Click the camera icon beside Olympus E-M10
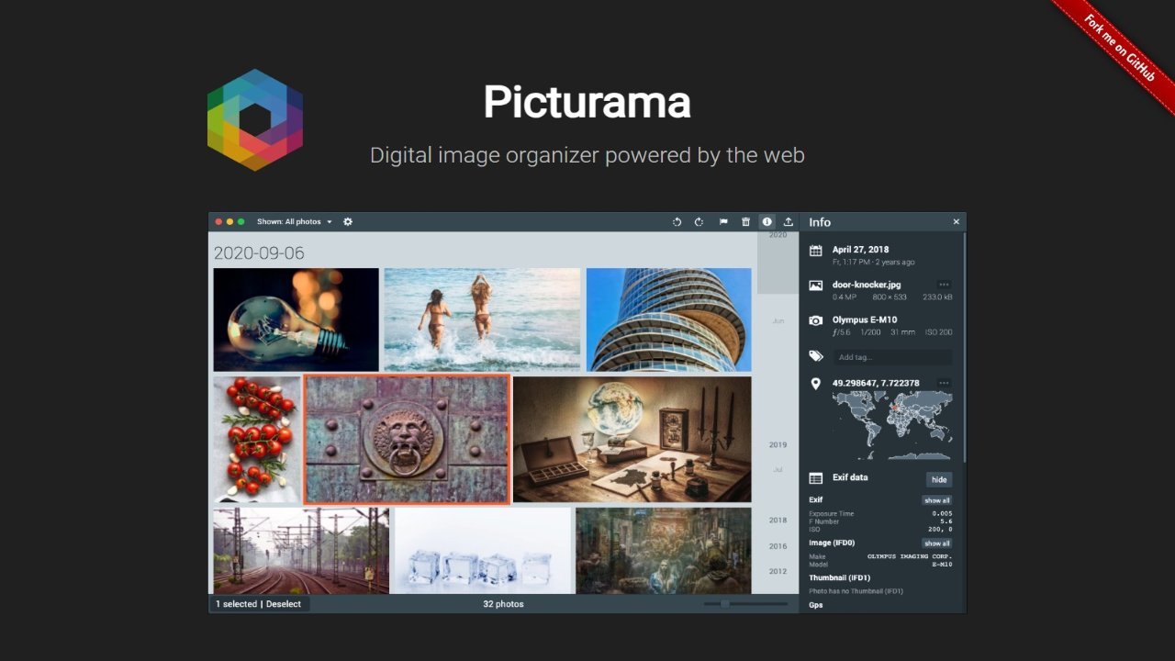Screen dimensions: 1175x661 click(x=815, y=320)
